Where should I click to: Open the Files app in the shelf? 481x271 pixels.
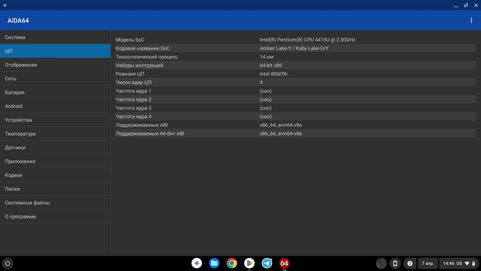coord(214,263)
